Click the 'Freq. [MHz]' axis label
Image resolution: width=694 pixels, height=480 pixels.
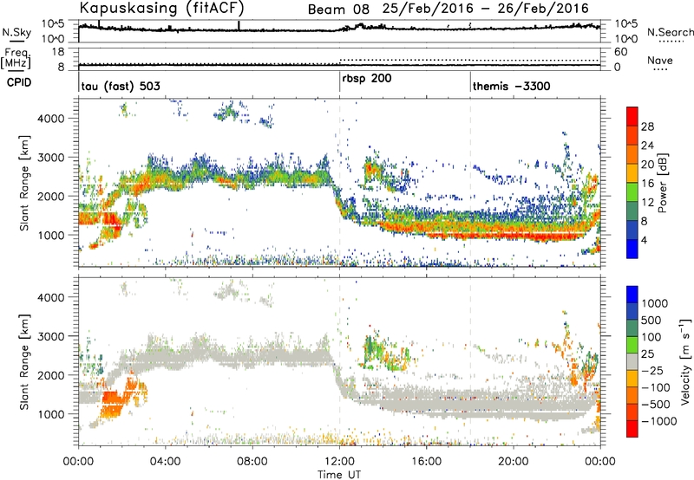16,59
